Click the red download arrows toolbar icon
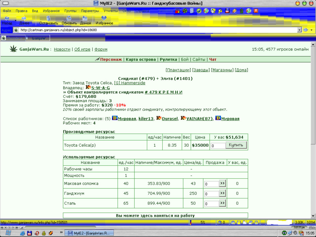Screen dimensions: 316x237 click(256, 11)
